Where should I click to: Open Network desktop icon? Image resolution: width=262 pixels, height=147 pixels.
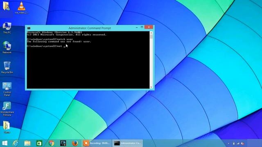coord(7,47)
